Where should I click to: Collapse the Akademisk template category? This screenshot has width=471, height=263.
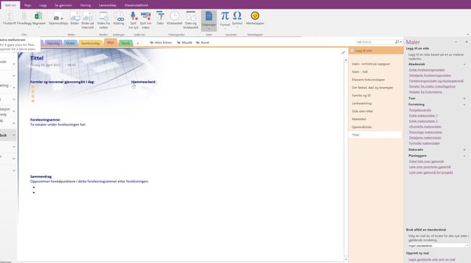click(x=464, y=65)
